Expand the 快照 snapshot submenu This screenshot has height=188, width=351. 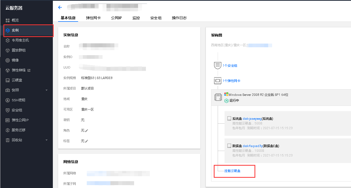tap(46, 90)
